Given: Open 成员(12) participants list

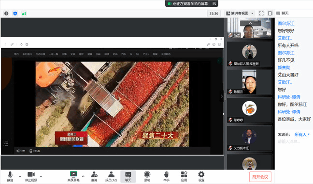Looking at the screenshot, I should coord(111,176).
